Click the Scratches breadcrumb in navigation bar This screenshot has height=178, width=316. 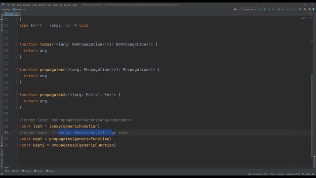click(x=6, y=9)
